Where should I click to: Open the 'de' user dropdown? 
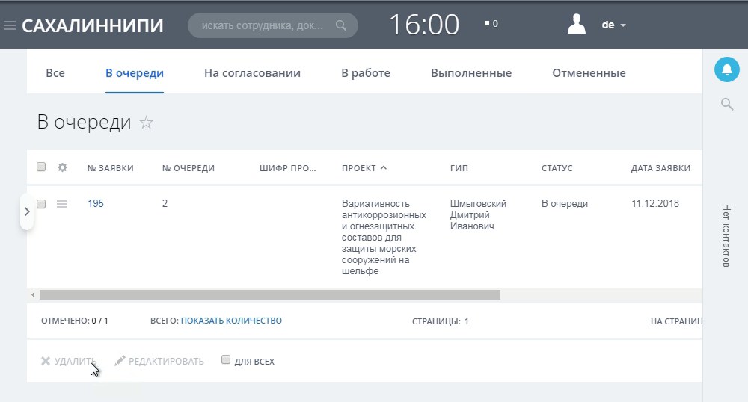tap(613, 25)
